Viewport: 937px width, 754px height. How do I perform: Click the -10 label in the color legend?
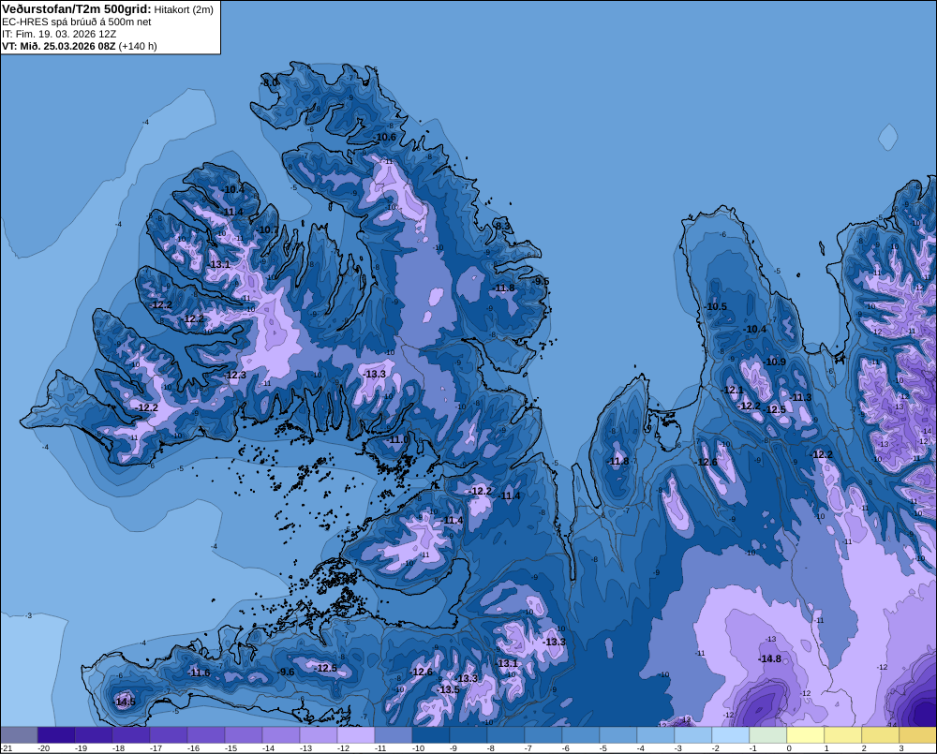click(x=418, y=748)
